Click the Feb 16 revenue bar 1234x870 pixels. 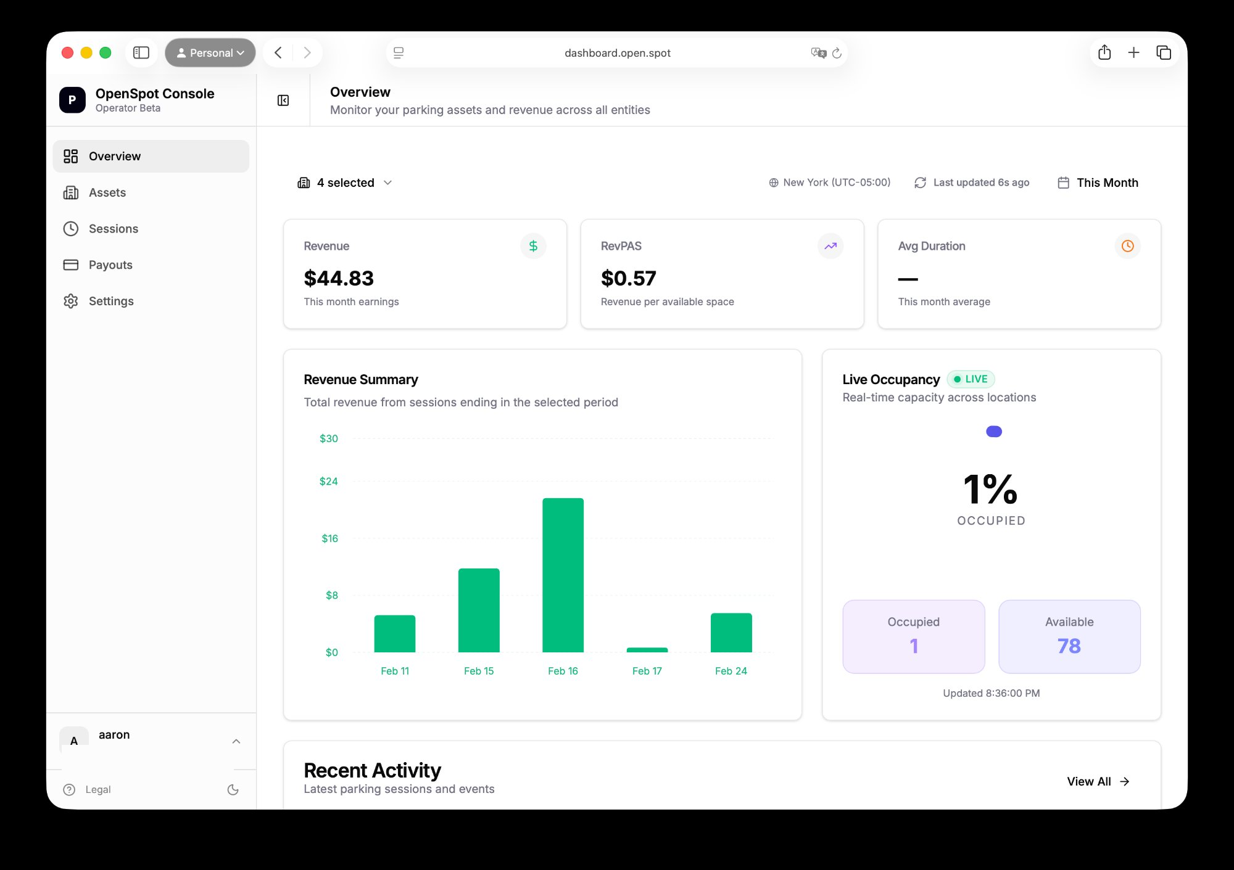pyautogui.click(x=563, y=575)
